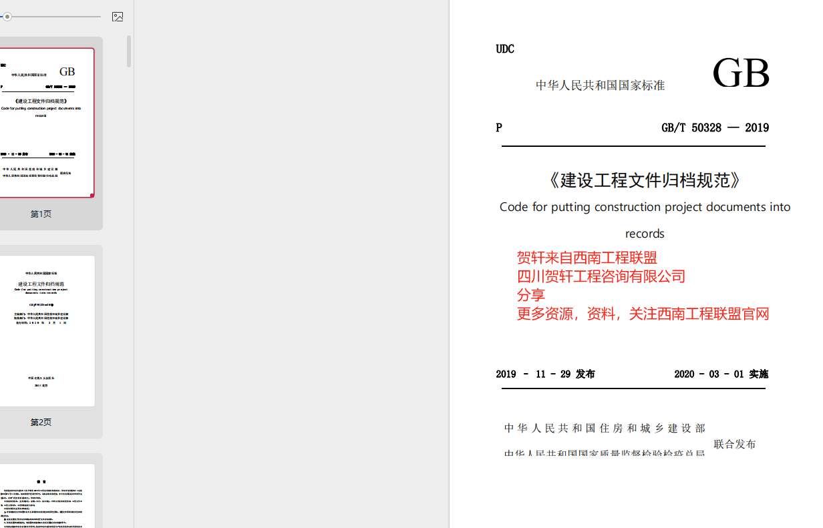
Task: Click the title 《建设工程文件归档规范》
Action: 645,180
